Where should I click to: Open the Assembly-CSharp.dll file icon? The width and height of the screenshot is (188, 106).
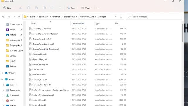coord(30,29)
